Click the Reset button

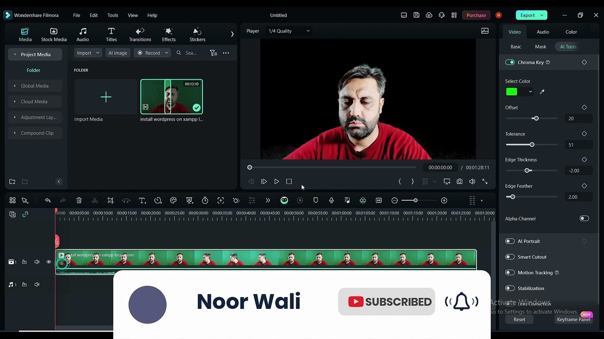click(519, 319)
